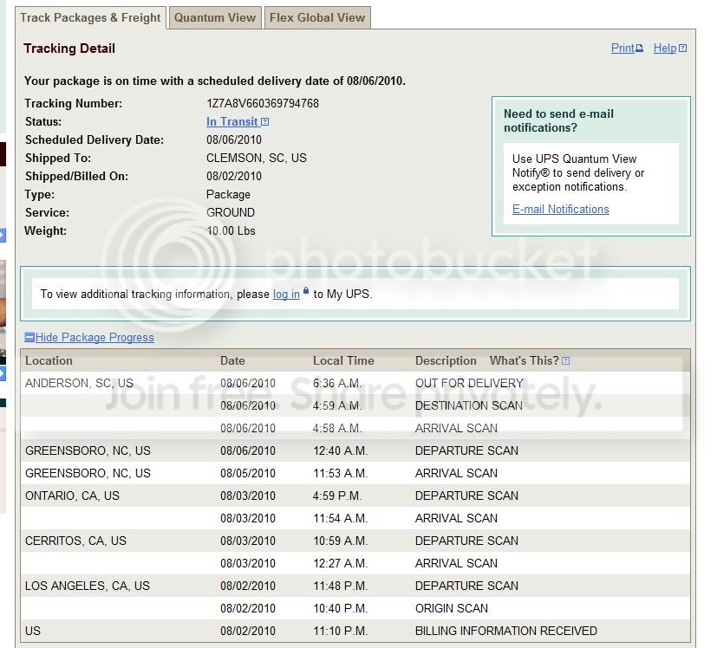717x648 pixels.
Task: Click the Date column header
Action: click(232, 360)
